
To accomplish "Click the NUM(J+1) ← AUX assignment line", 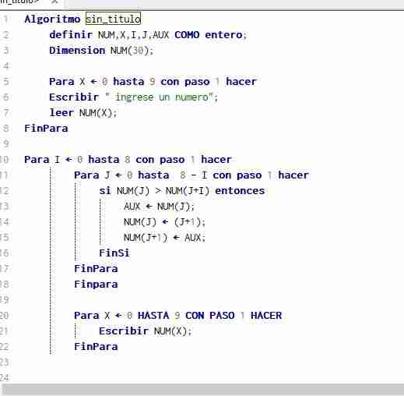I will pyautogui.click(x=164, y=238).
